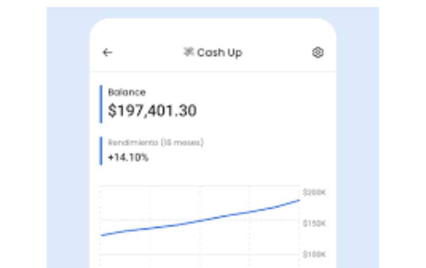Click the $150K axis label
The image size is (426, 268).
point(314,223)
